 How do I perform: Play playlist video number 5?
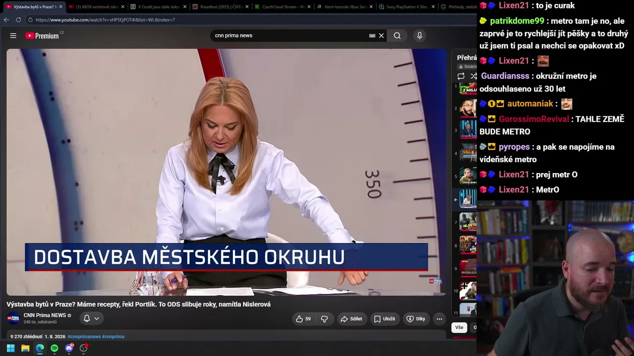click(x=468, y=176)
